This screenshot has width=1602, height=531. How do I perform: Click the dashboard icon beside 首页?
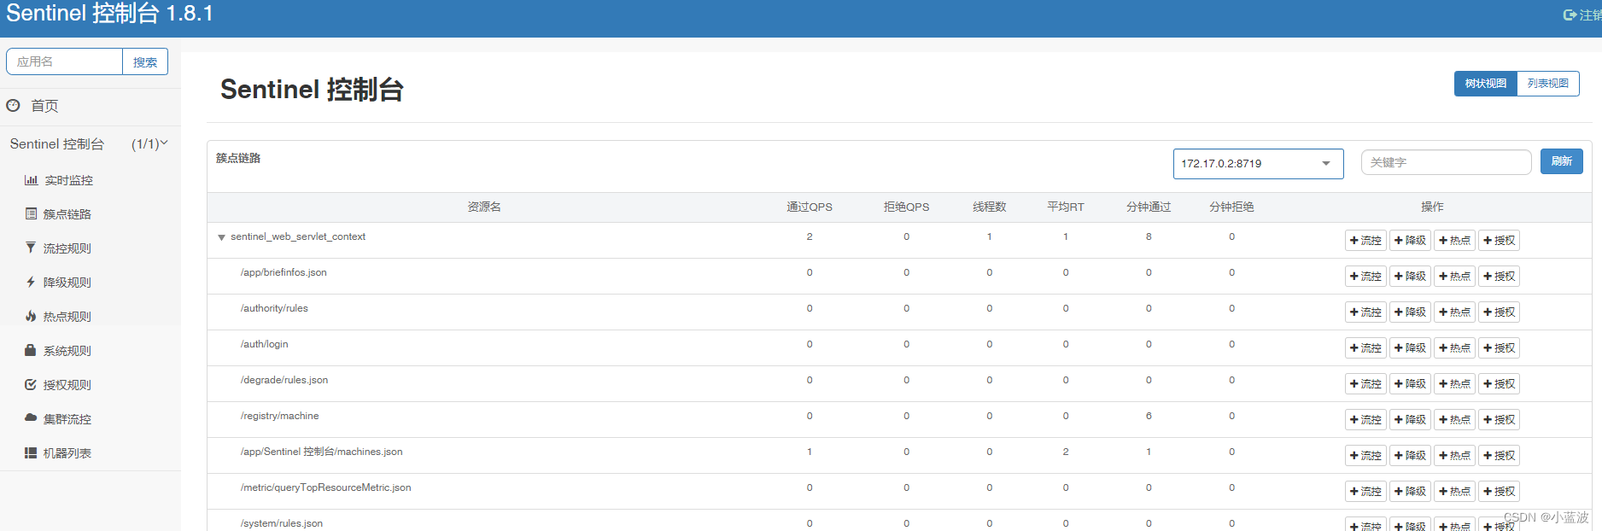coord(13,105)
